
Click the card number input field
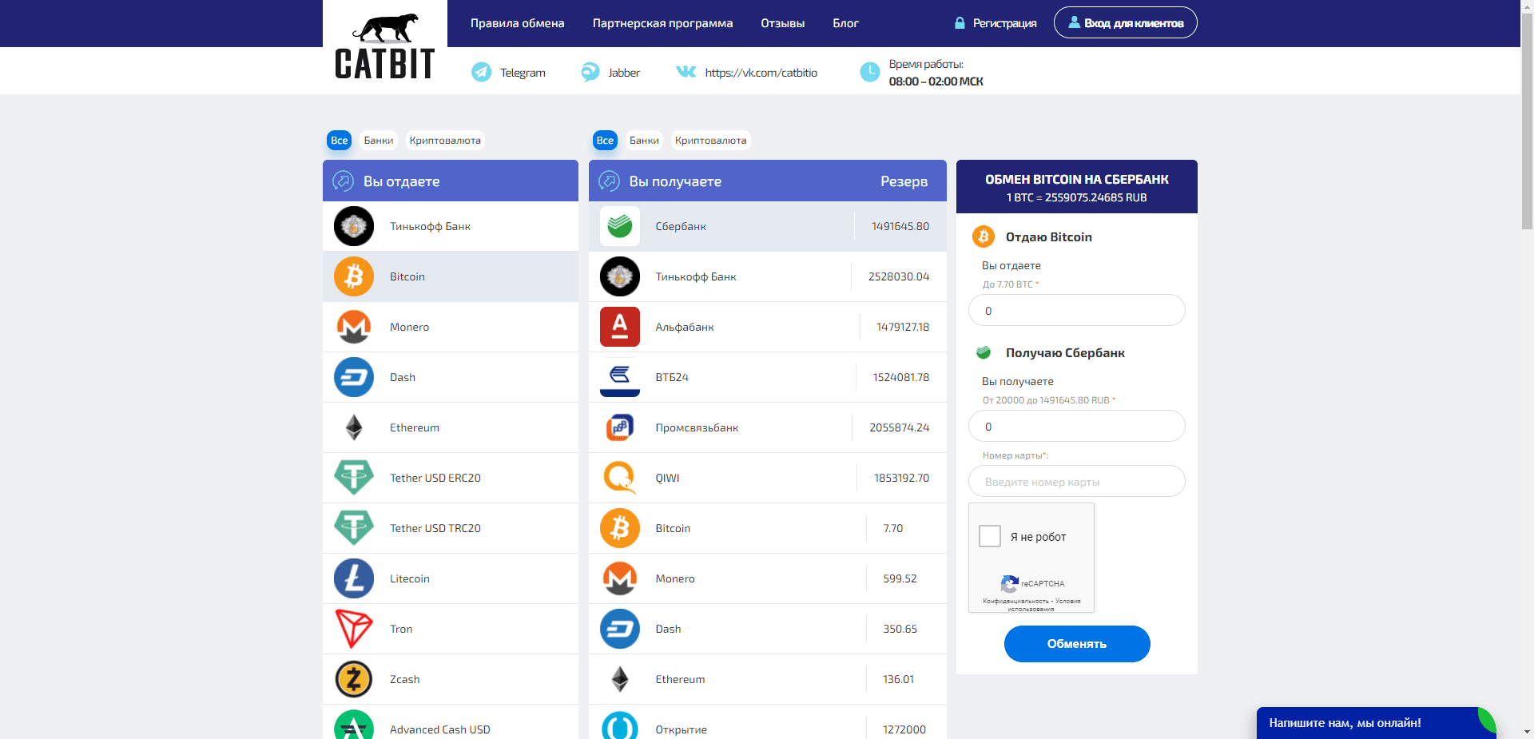(x=1076, y=481)
